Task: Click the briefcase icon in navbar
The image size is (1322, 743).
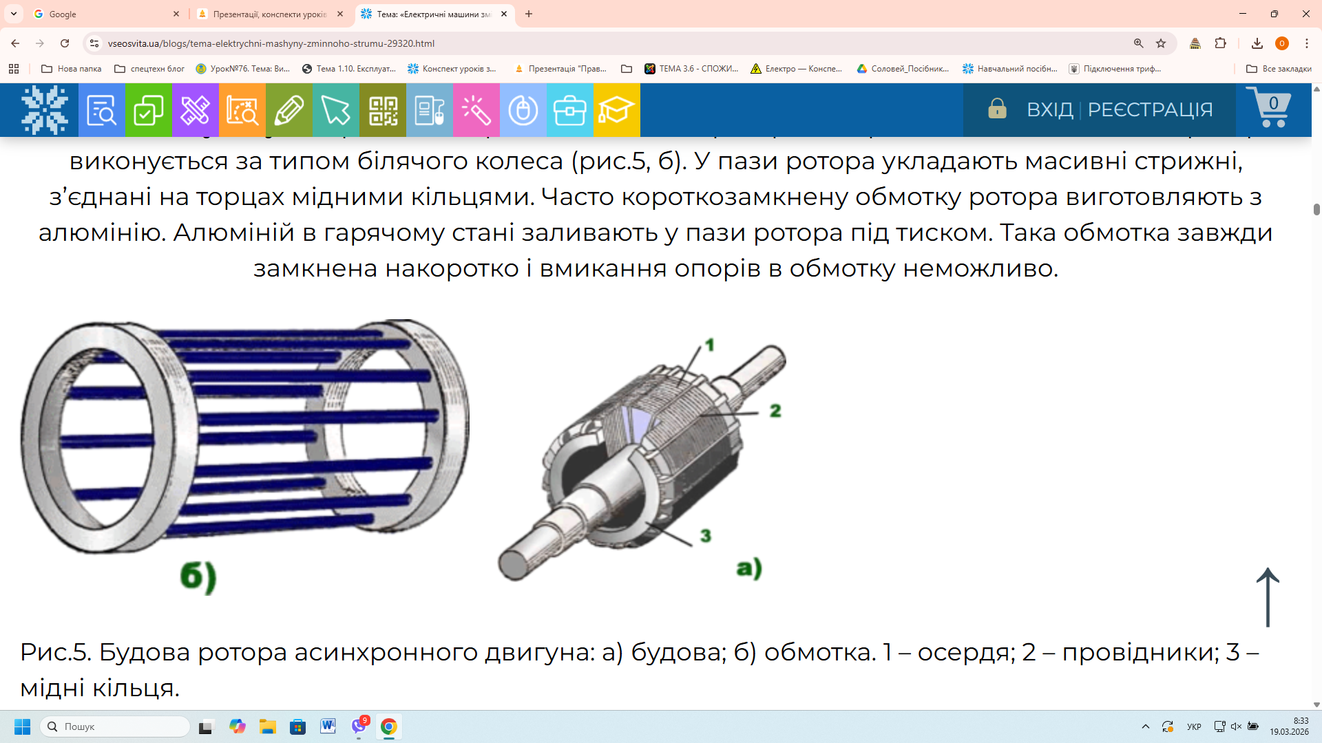Action: click(569, 110)
